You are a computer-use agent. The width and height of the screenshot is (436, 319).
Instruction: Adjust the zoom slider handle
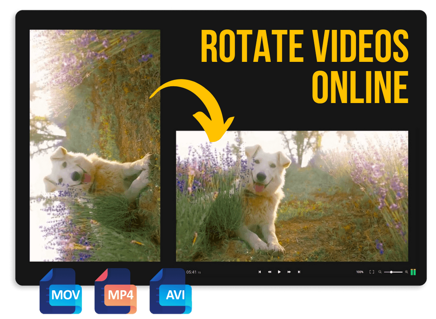[392, 272]
